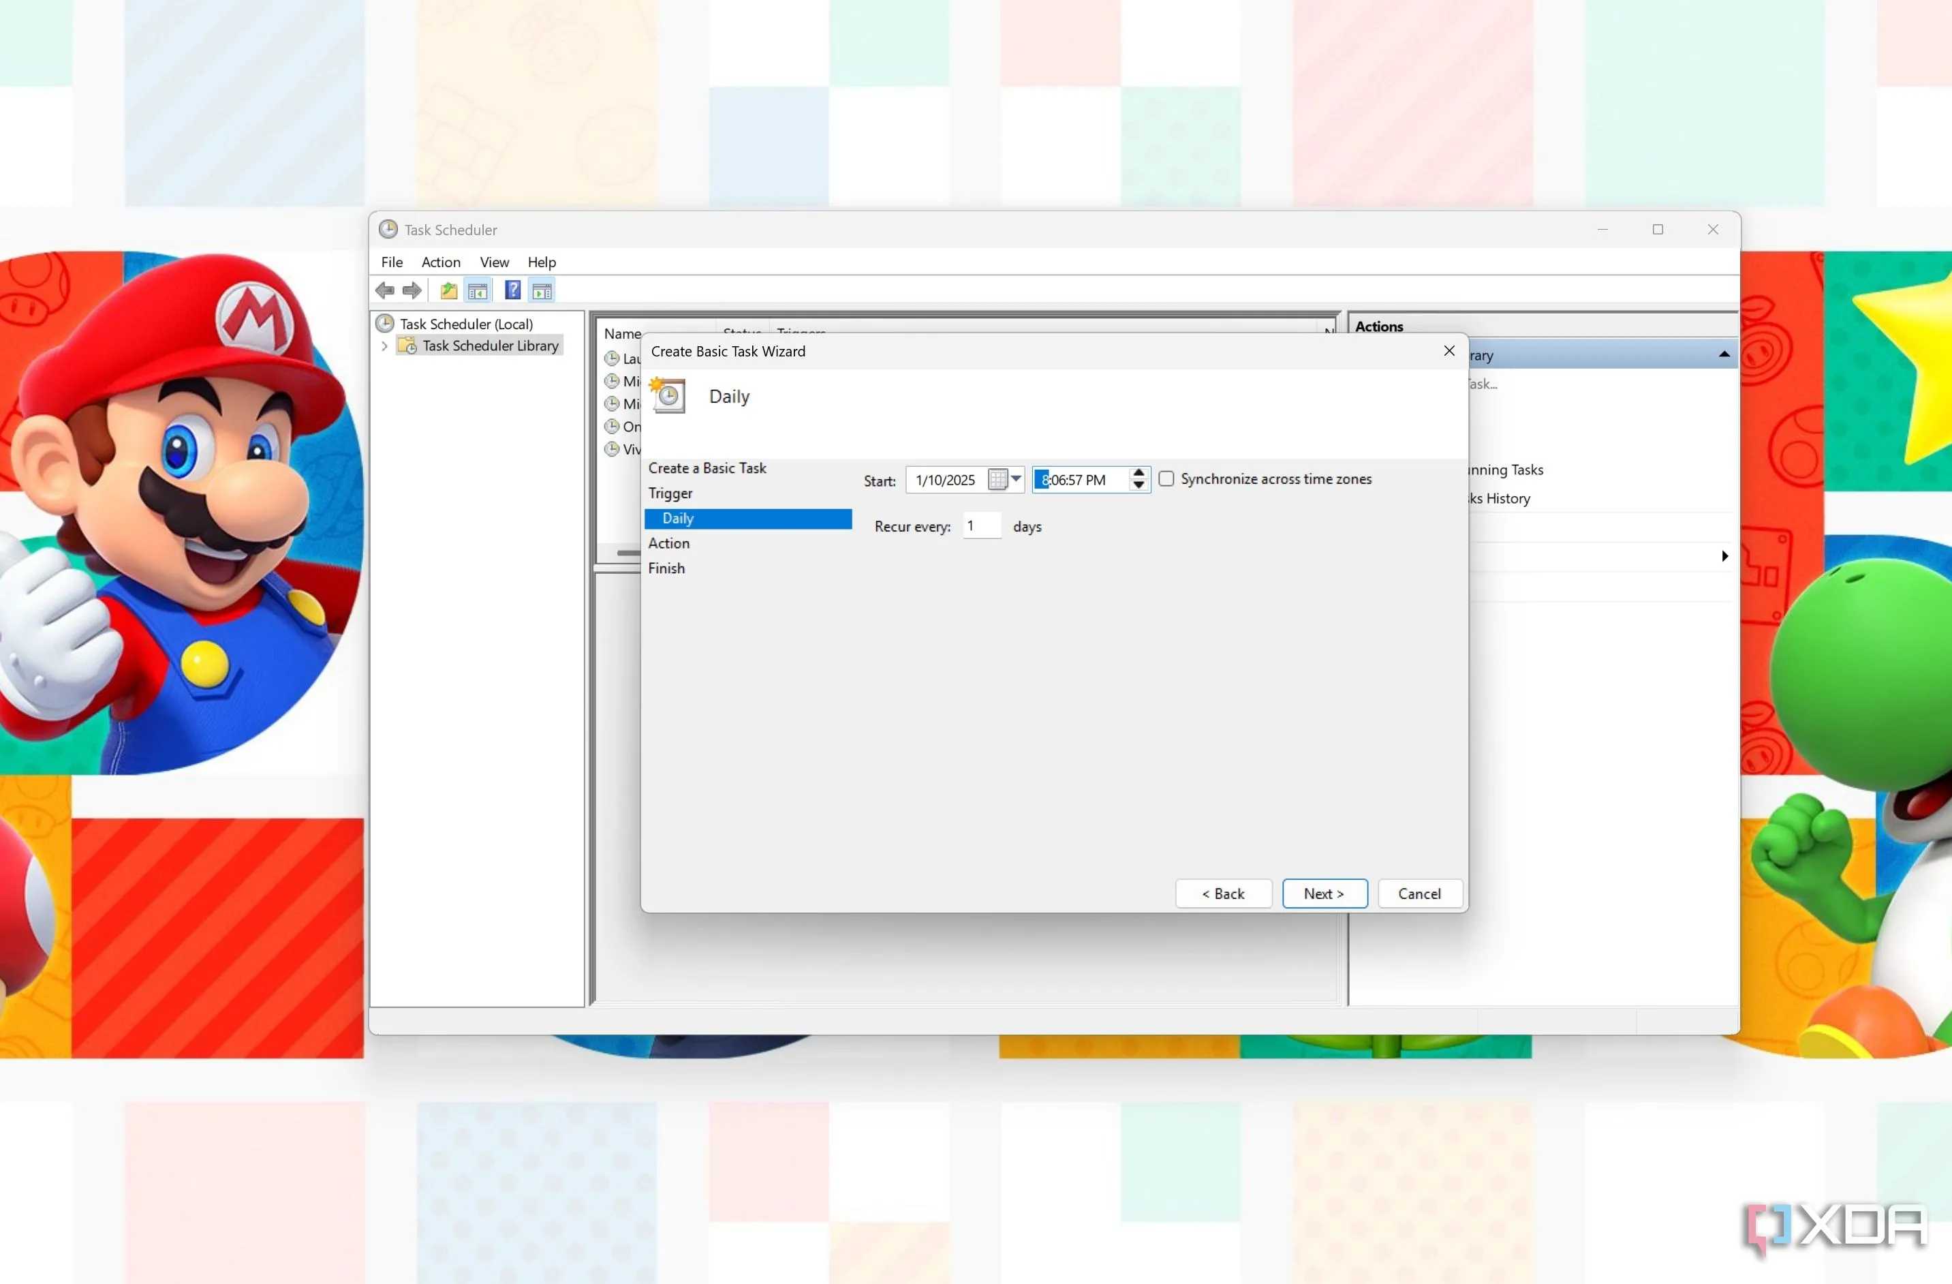Screen dimensions: 1952x1284
Task: Expand the Task Scheduler Library tree node
Action: 385,346
